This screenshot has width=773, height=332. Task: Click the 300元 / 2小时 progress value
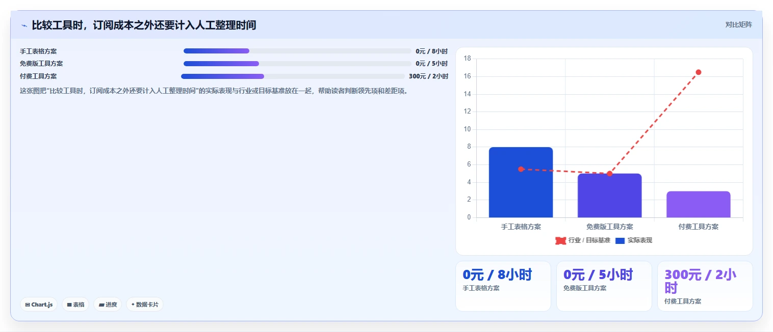[428, 76]
